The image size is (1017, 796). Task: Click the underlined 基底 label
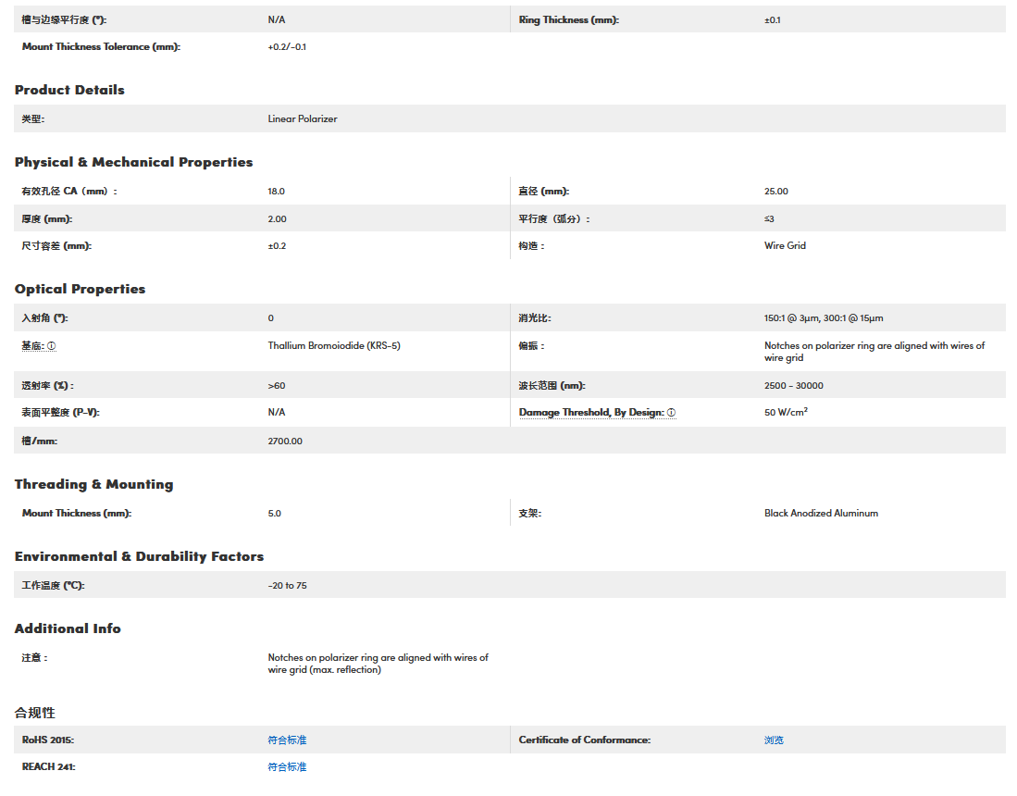[32, 346]
